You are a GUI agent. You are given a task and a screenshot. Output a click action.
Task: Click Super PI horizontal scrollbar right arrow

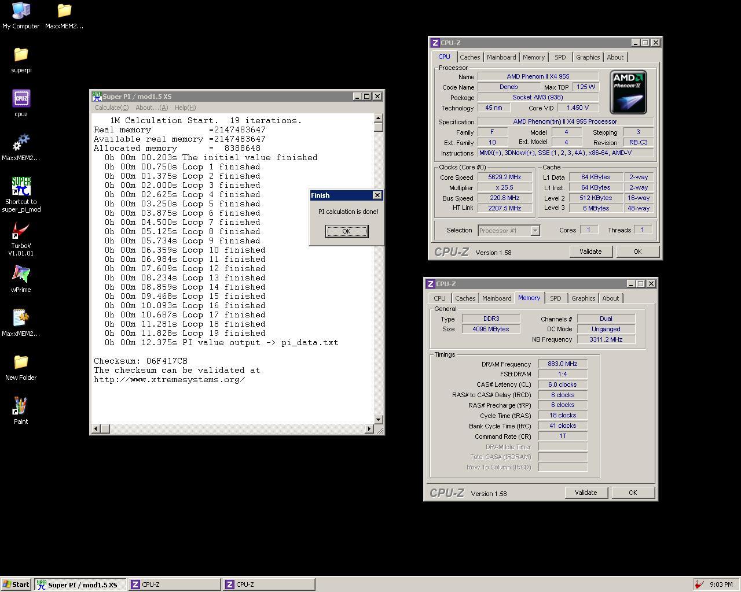369,429
